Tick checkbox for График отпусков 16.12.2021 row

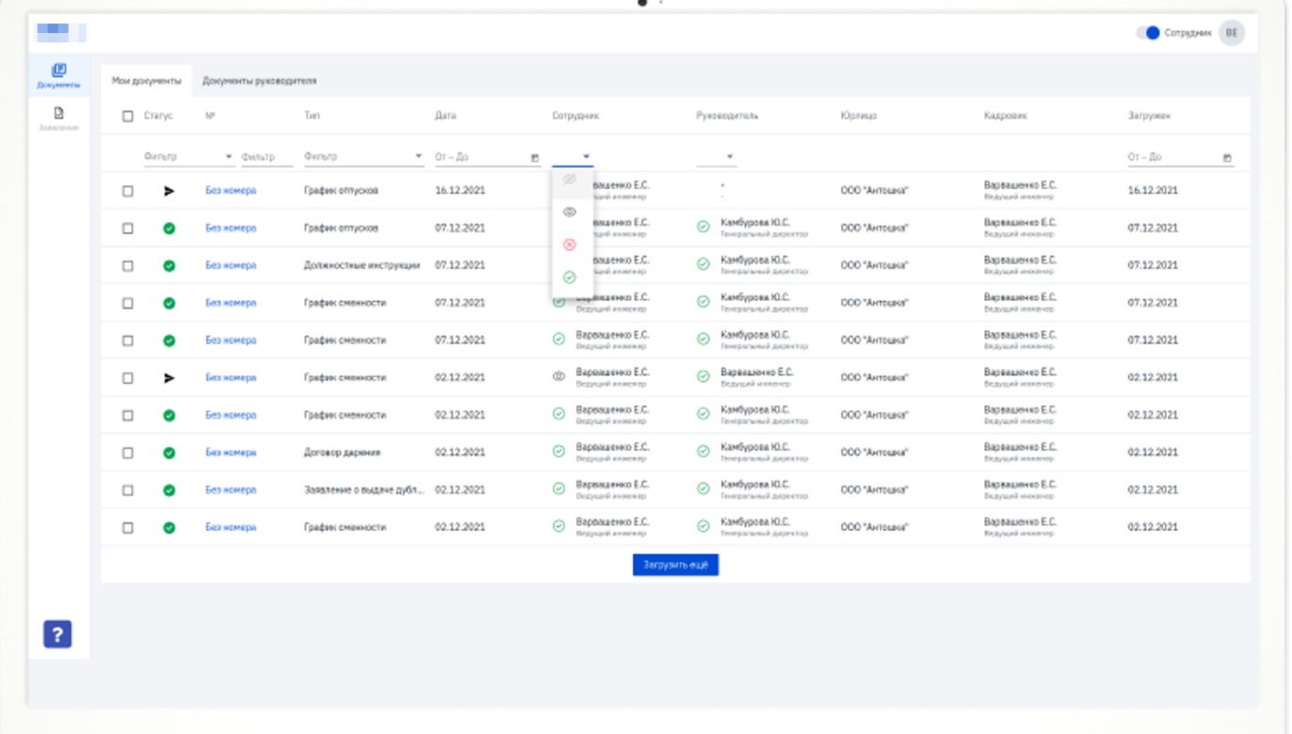pyautogui.click(x=128, y=191)
